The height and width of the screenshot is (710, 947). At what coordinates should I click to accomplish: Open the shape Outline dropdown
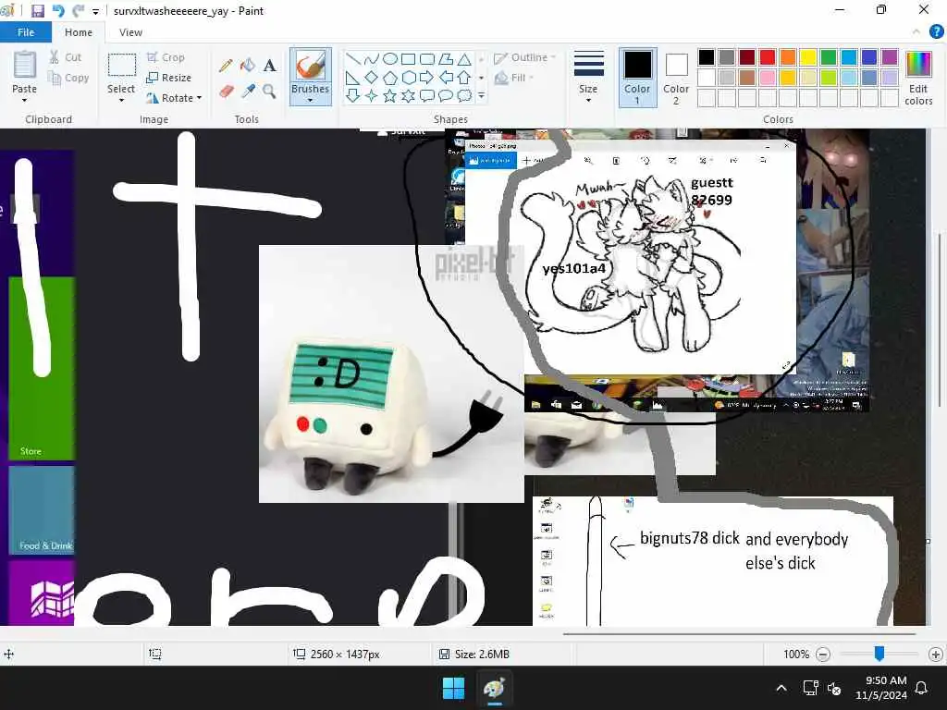[524, 57]
